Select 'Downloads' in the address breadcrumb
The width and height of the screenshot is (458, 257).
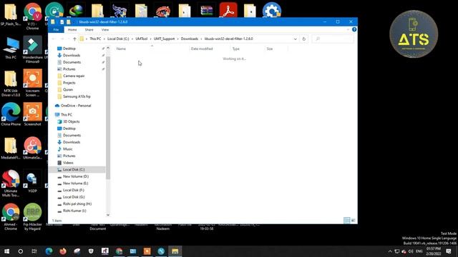coord(189,39)
